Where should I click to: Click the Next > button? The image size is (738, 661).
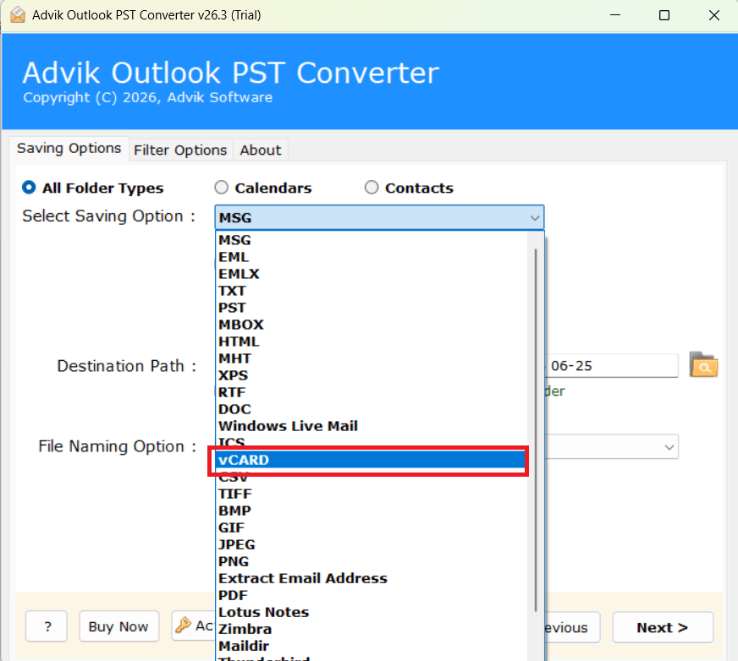663,627
